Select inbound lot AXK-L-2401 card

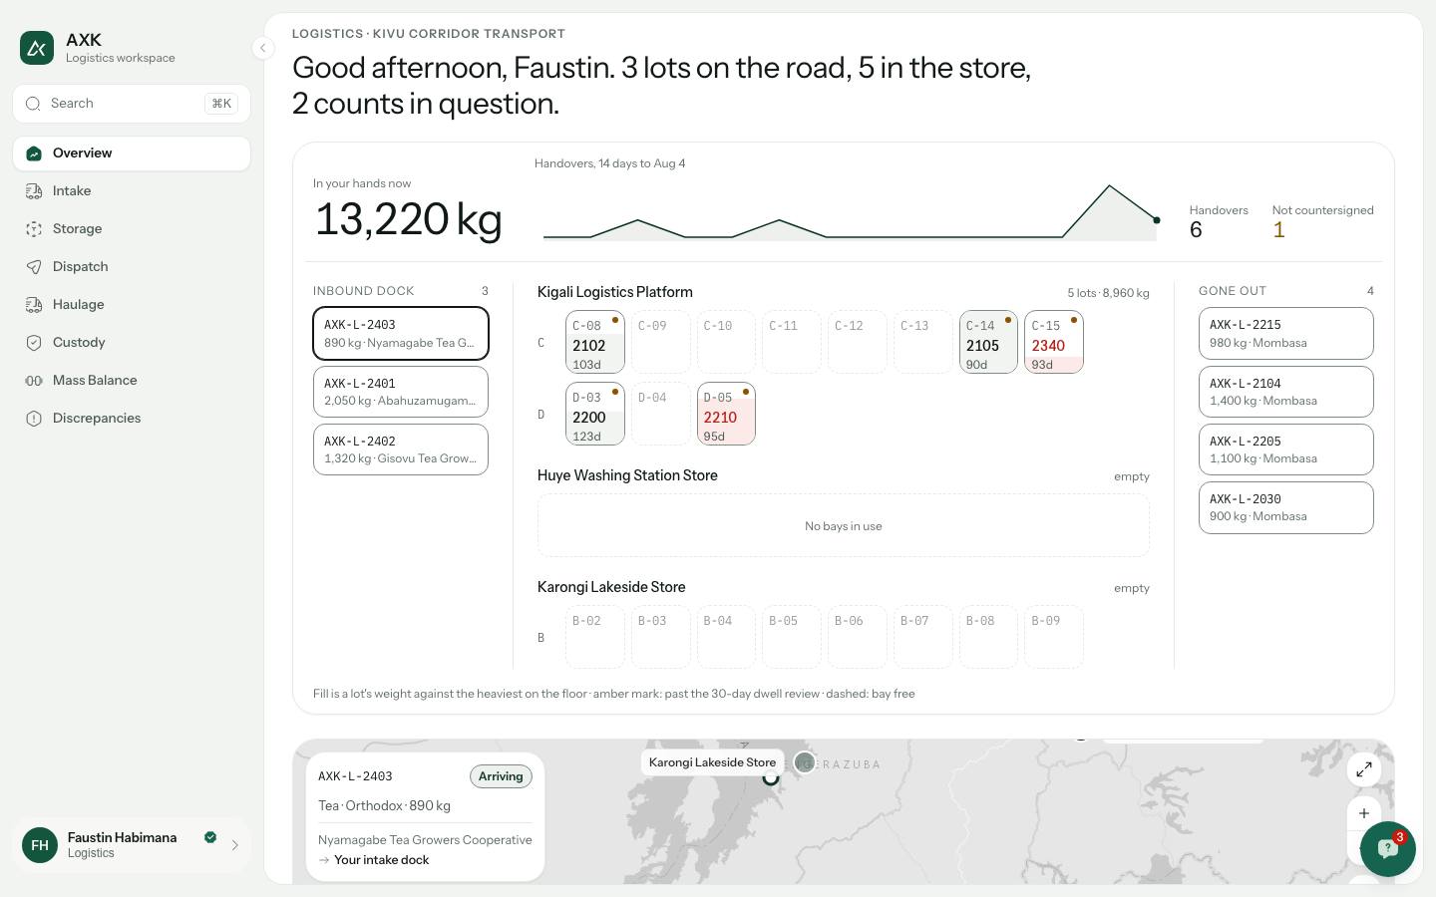(x=401, y=392)
